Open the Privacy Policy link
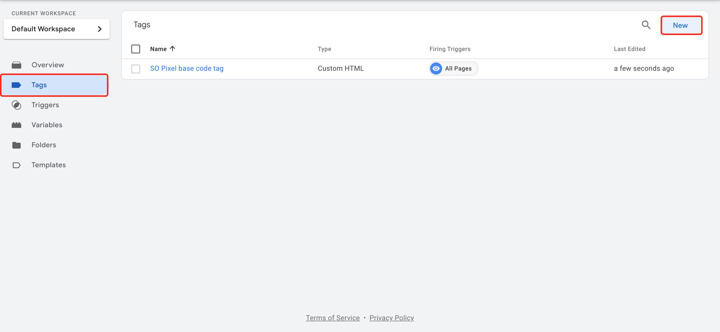This screenshot has width=720, height=332. point(391,318)
